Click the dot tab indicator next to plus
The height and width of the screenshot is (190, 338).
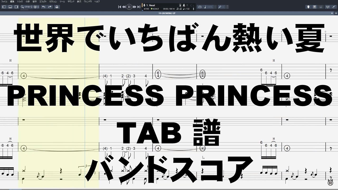(332, 13)
